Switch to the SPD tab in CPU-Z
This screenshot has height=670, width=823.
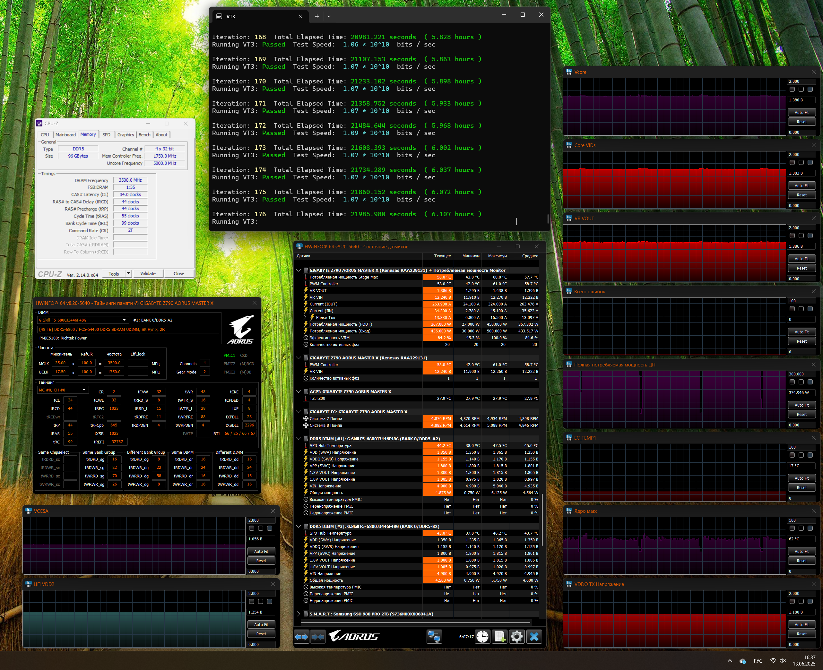click(106, 135)
